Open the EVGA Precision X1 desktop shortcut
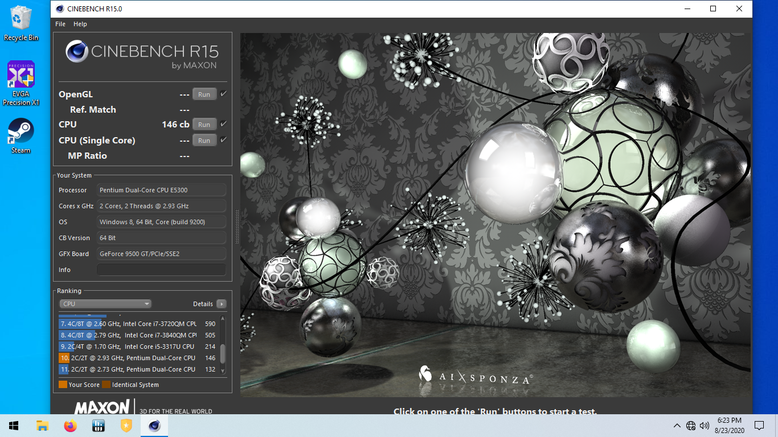This screenshot has height=437, width=778. point(21,83)
